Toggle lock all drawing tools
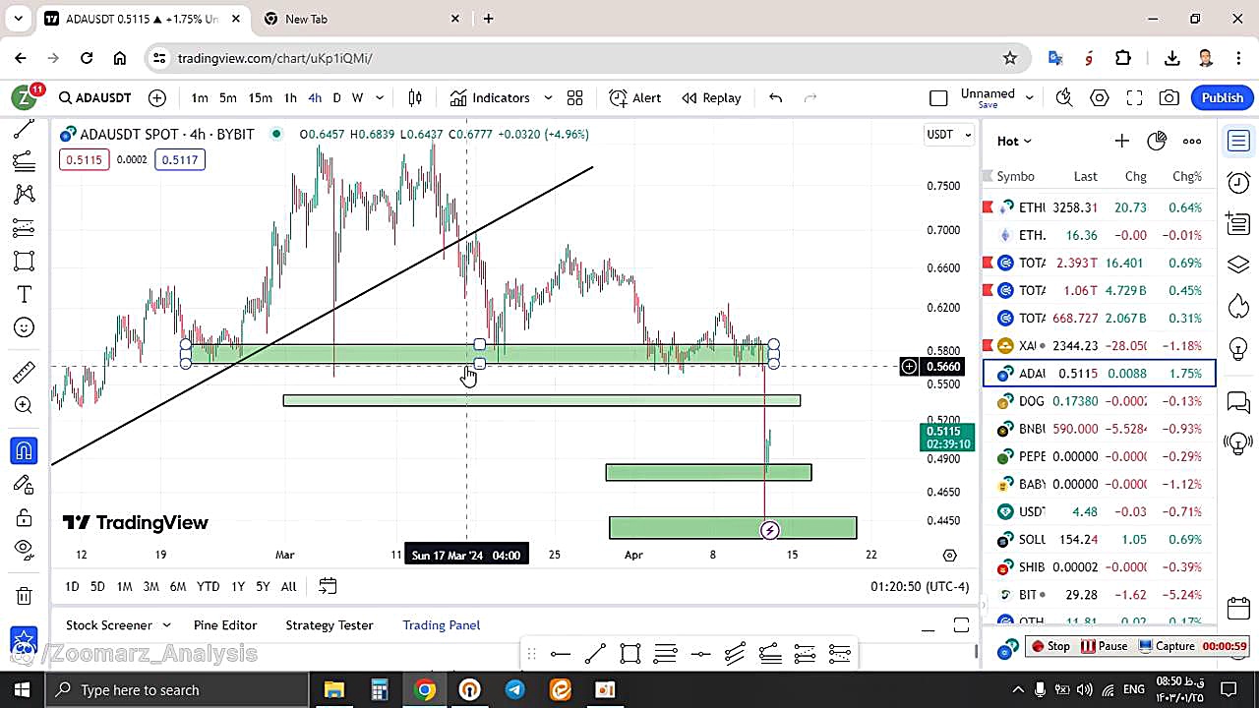Screen dimensions: 1259x708 pyautogui.click(x=25, y=518)
